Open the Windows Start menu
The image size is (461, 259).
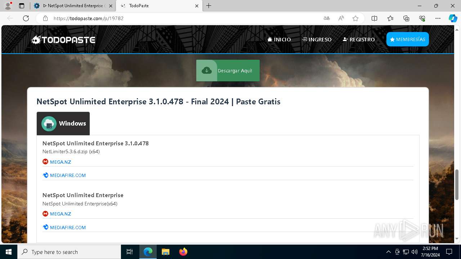[9, 252]
